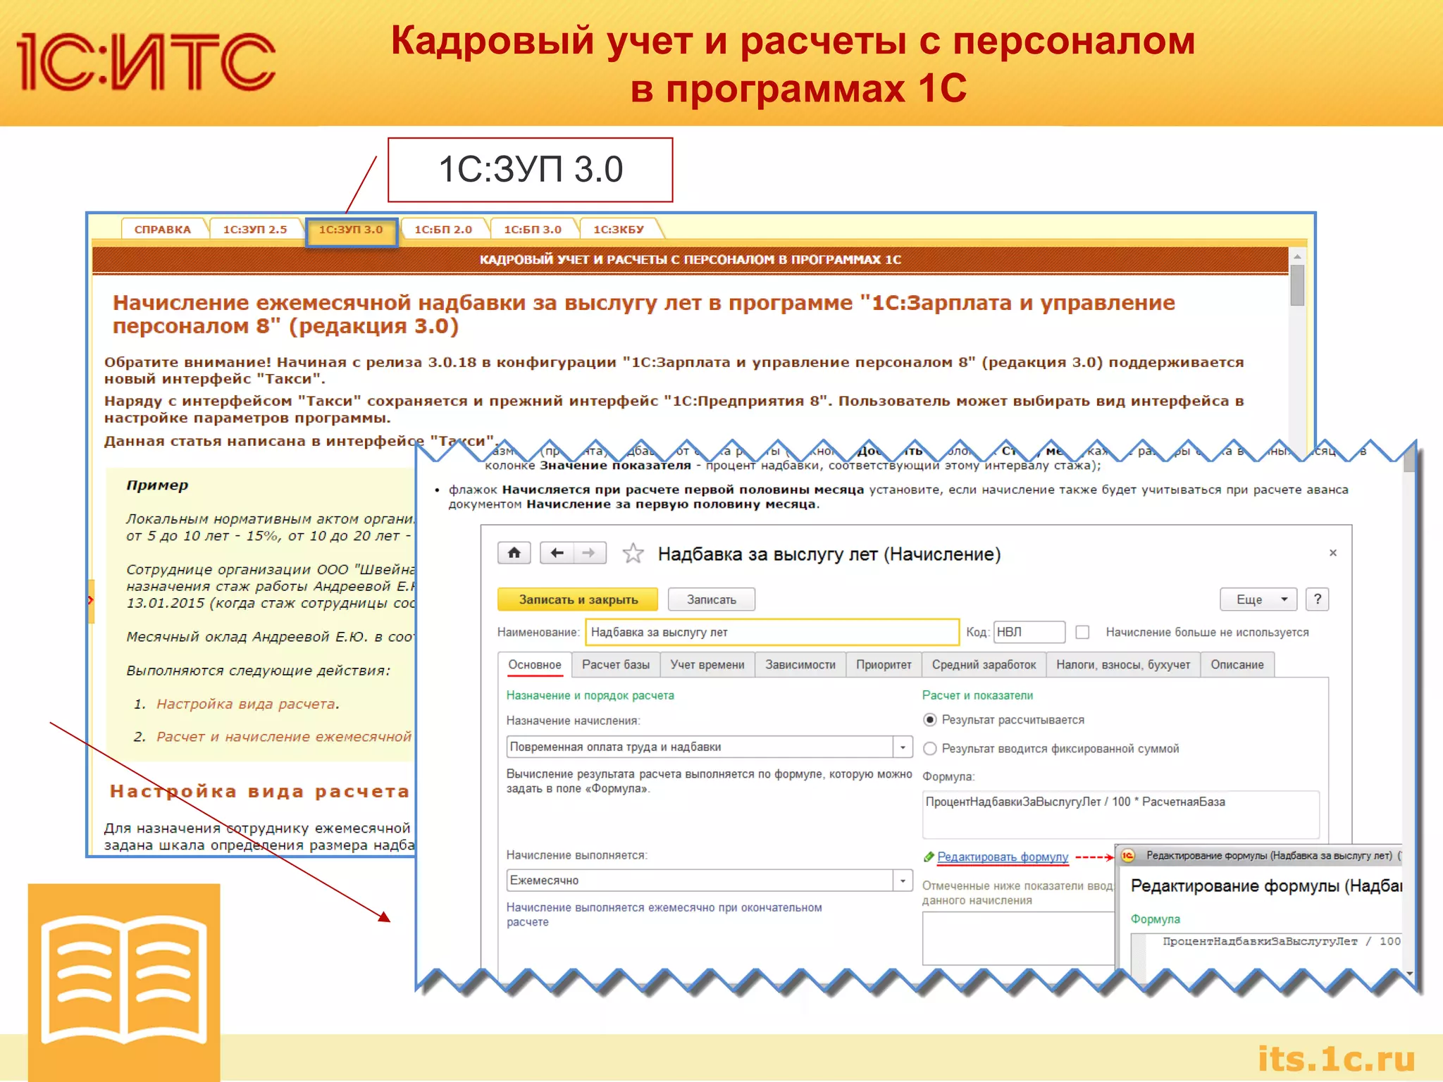Click the Записать button
The width and height of the screenshot is (1443, 1082).
click(712, 599)
